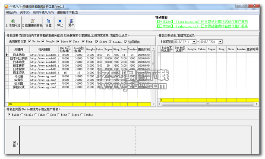Screen dimensions: 265x159
Task: Click the history table horizontal scrollbar thumb
Action: (x=208, y=104)
